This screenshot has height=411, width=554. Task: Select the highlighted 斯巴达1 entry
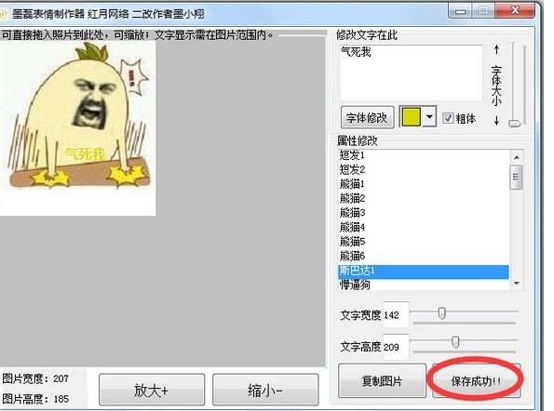click(x=424, y=272)
